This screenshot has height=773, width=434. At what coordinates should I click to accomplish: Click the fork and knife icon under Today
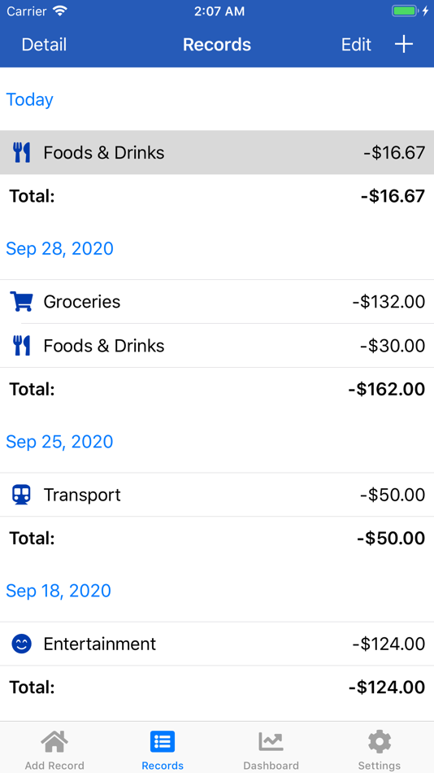point(22,153)
